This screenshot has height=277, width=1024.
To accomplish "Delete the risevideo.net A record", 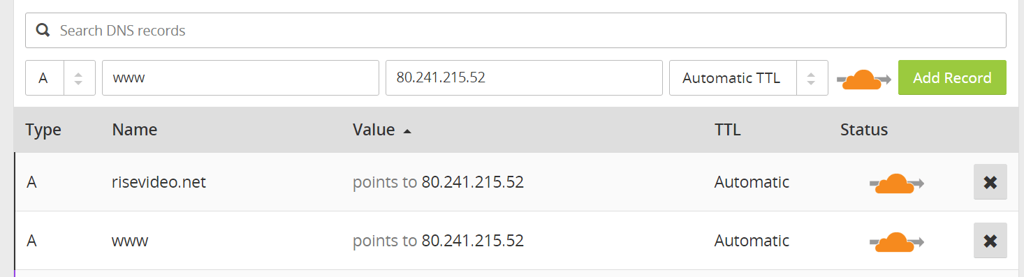I will pyautogui.click(x=990, y=182).
